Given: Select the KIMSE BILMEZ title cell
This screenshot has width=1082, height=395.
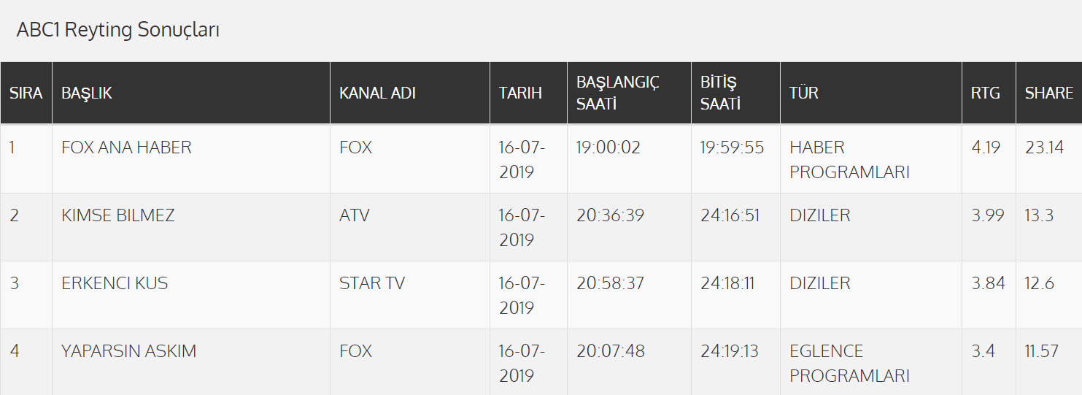Looking at the screenshot, I should pos(118,215).
